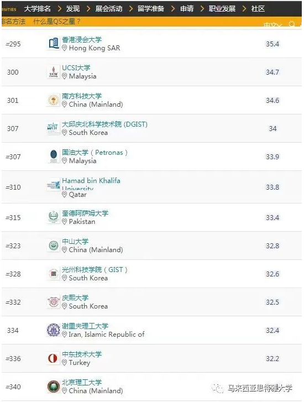The image size is (304, 402).
Task: Open the Hamad bin Khalifa University link
Action: [x=91, y=184]
